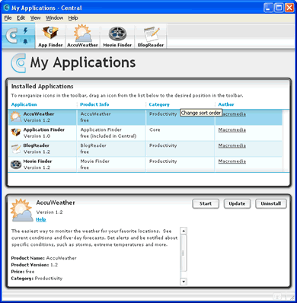Image resolution: width=297 pixels, height=303 pixels.
Task: Open the AccuWeather Help link
Action: click(x=41, y=219)
